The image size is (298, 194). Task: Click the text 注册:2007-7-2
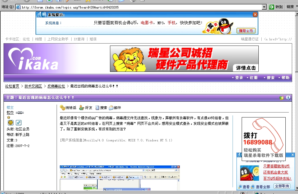tap(18, 146)
